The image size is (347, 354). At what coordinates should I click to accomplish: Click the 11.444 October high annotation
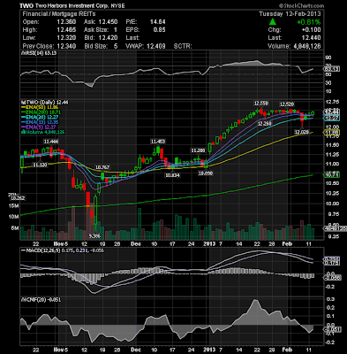(x=51, y=142)
